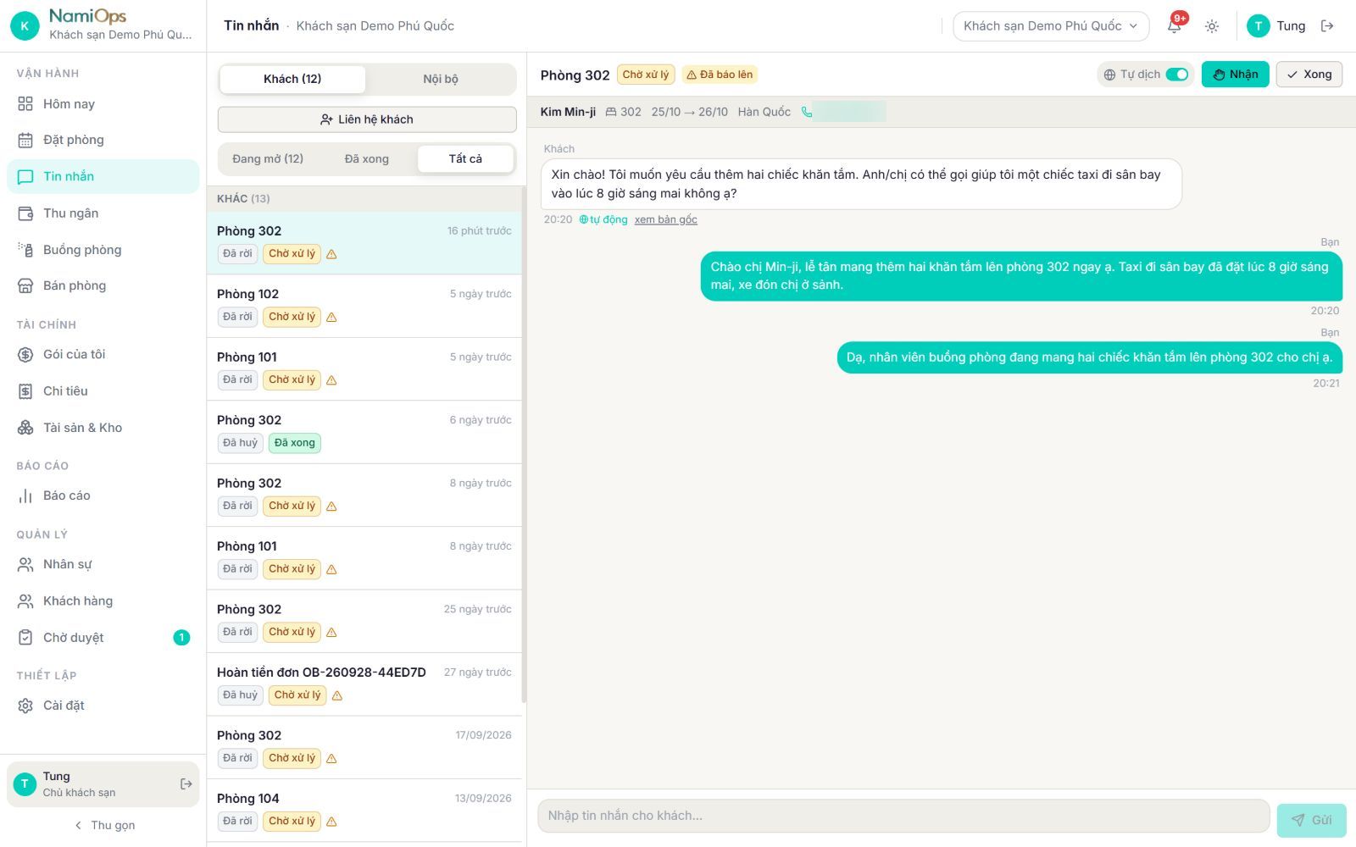Open Buồng phòng in the sidebar
The height and width of the screenshot is (847, 1356).
point(103,250)
